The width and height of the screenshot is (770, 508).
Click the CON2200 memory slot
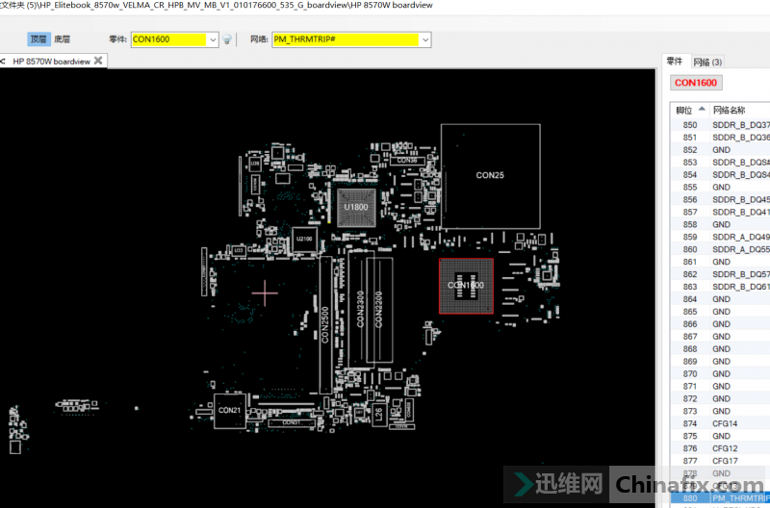coord(378,310)
